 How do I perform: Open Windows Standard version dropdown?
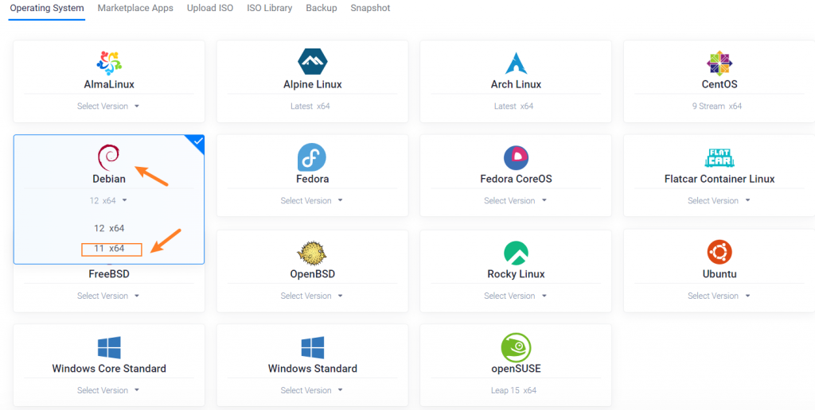312,390
